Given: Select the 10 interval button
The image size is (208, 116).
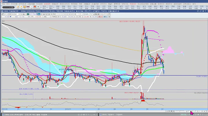Looking at the screenshot, I should tap(64, 14).
